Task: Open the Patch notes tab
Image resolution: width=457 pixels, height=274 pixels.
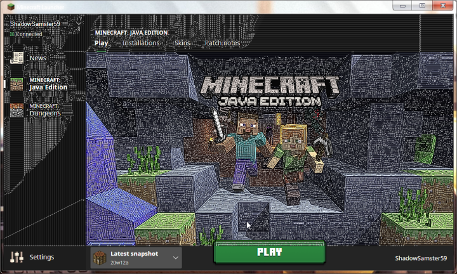Action: pos(222,43)
